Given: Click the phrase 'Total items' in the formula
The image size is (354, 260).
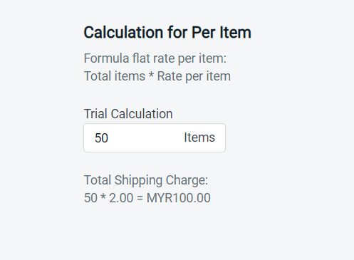Looking at the screenshot, I should coord(115,76).
